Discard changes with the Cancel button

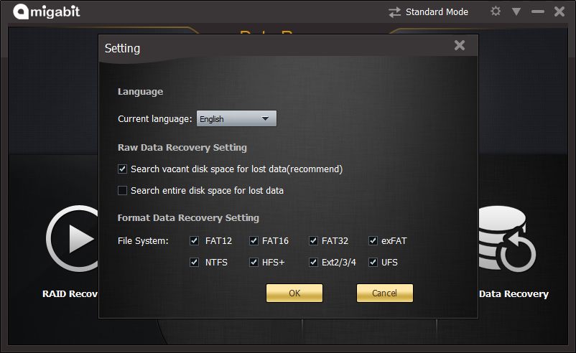tap(385, 293)
